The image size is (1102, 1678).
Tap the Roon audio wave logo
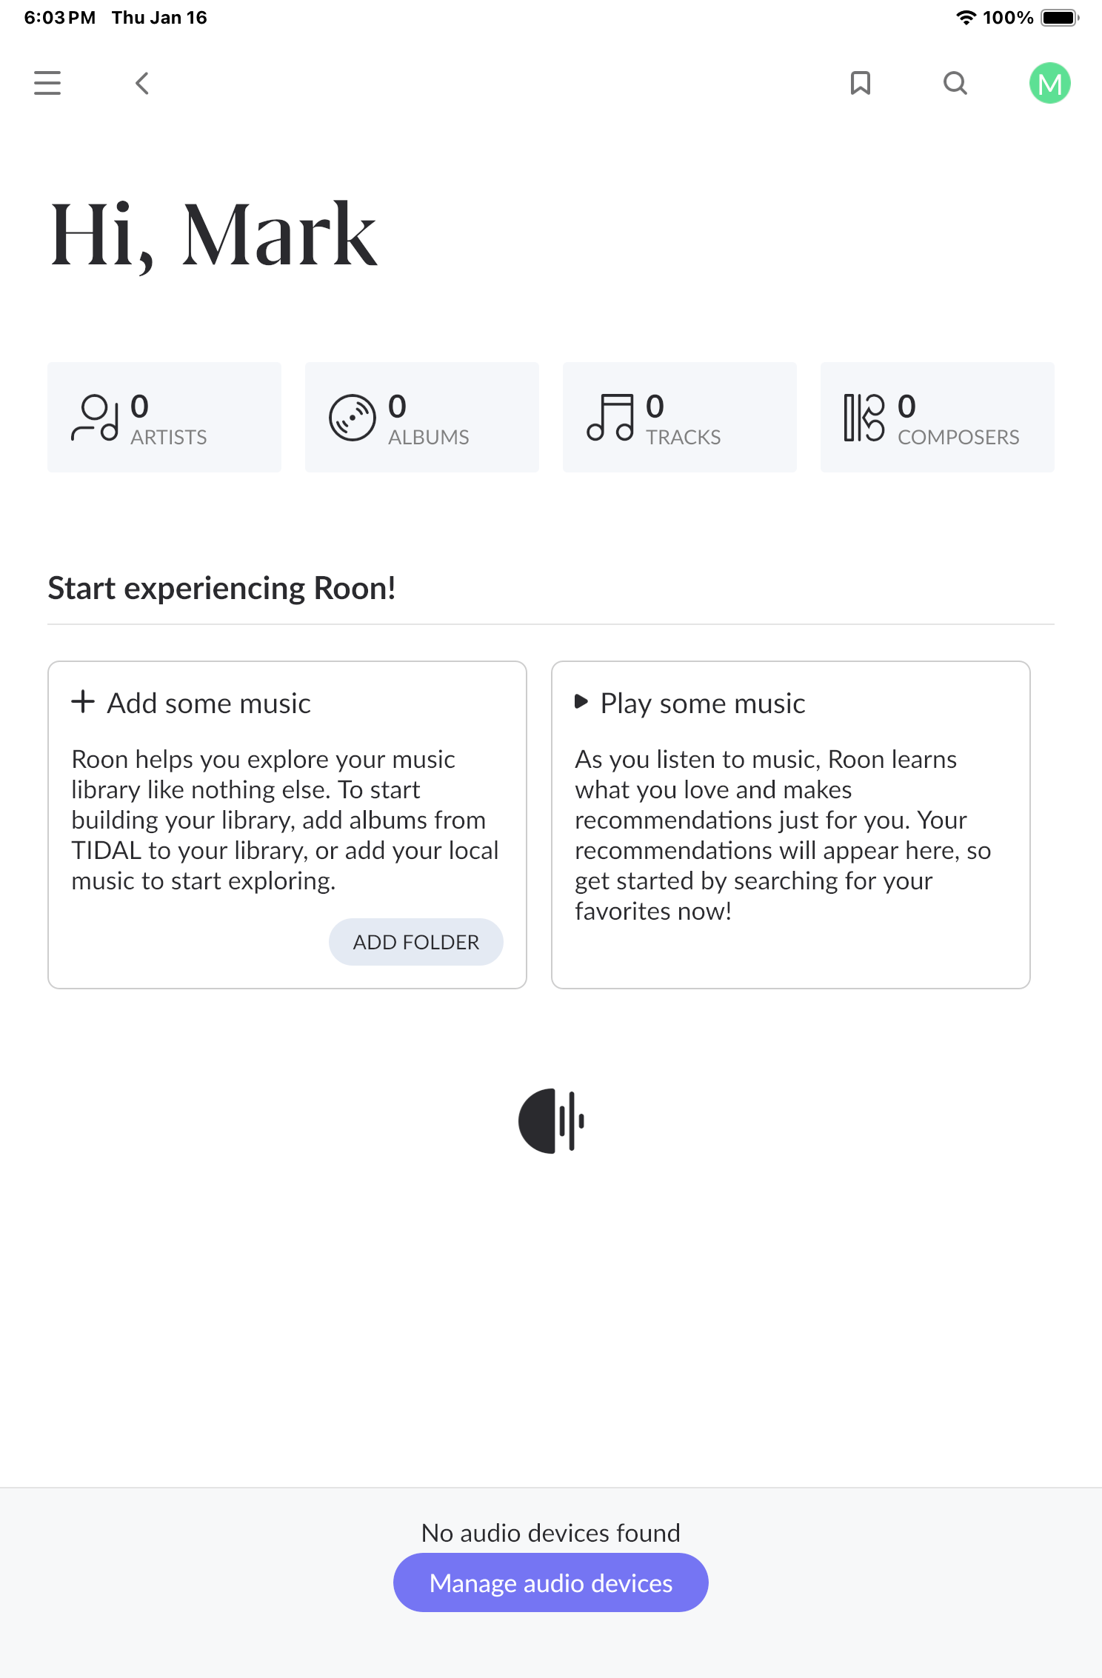pos(552,1120)
